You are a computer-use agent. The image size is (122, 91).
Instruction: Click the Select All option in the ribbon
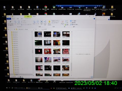coord(73,21)
